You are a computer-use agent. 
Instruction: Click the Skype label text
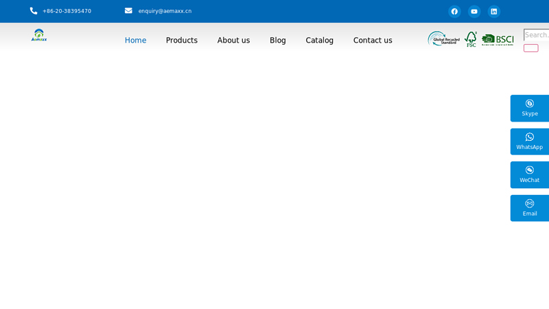pyautogui.click(x=530, y=113)
